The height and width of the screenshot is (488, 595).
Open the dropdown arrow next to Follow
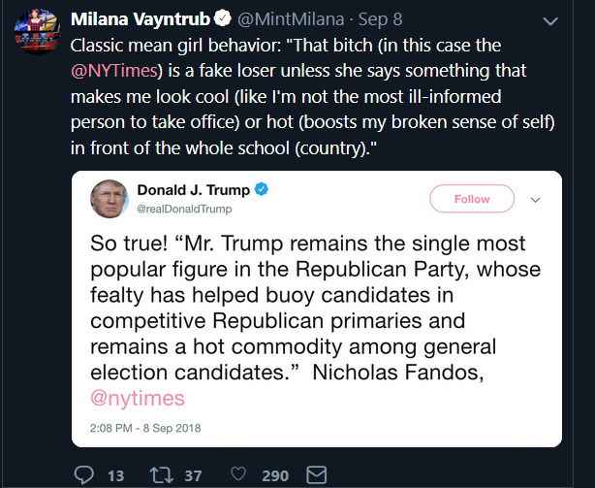(535, 199)
